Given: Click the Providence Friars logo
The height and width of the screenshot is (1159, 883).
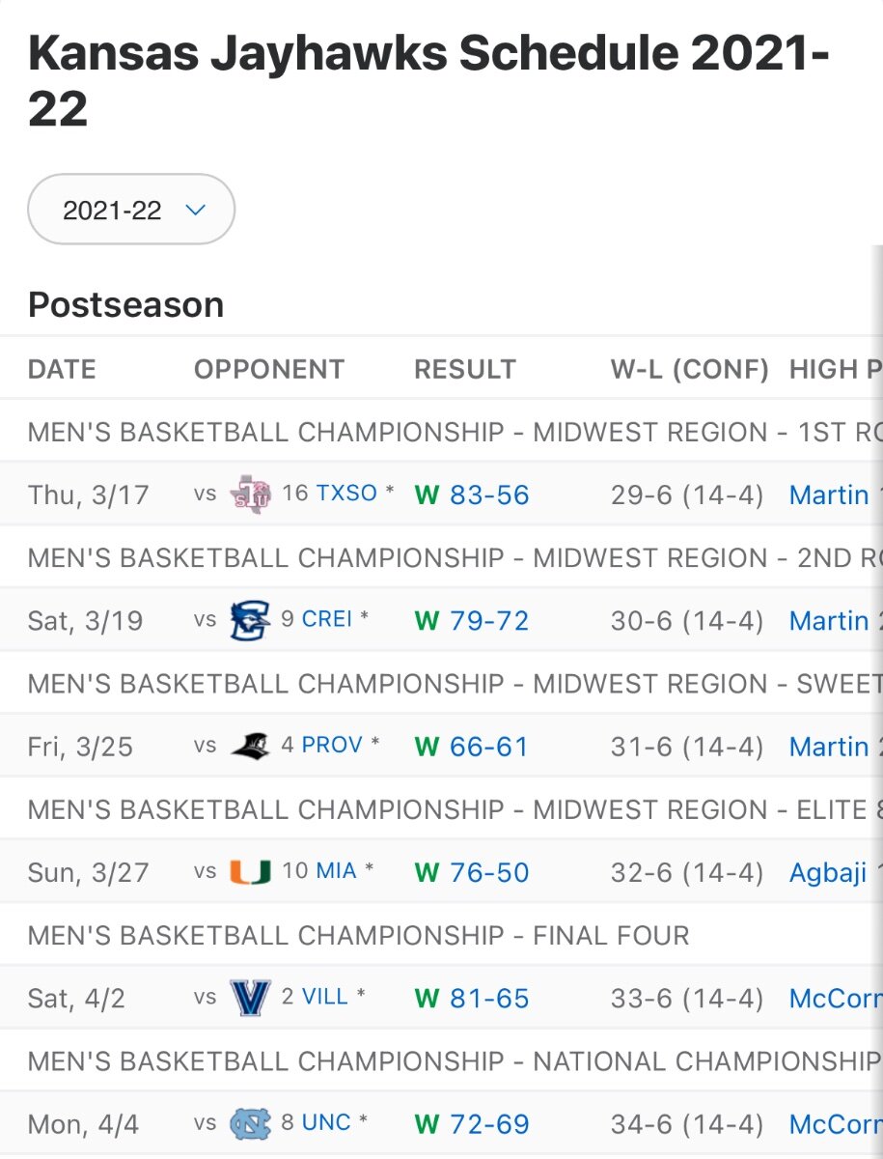Looking at the screenshot, I should pos(250,746).
